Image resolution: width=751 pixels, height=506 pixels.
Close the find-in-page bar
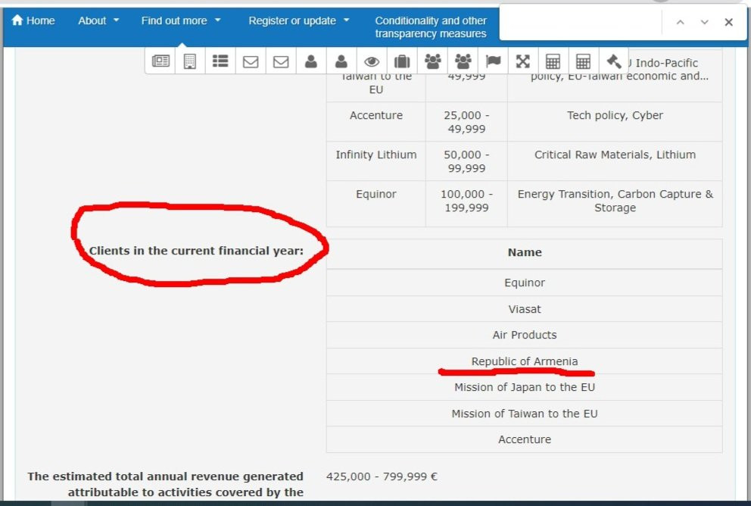click(x=728, y=22)
